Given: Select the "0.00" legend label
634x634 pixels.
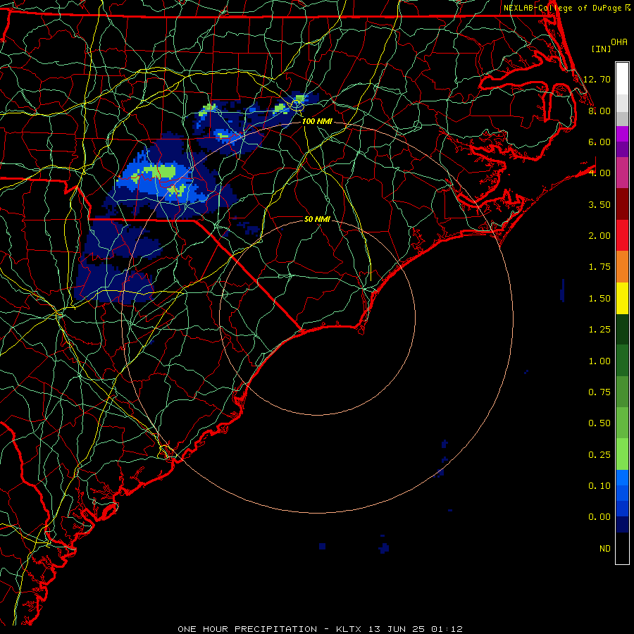Looking at the screenshot, I should pyautogui.click(x=599, y=517).
